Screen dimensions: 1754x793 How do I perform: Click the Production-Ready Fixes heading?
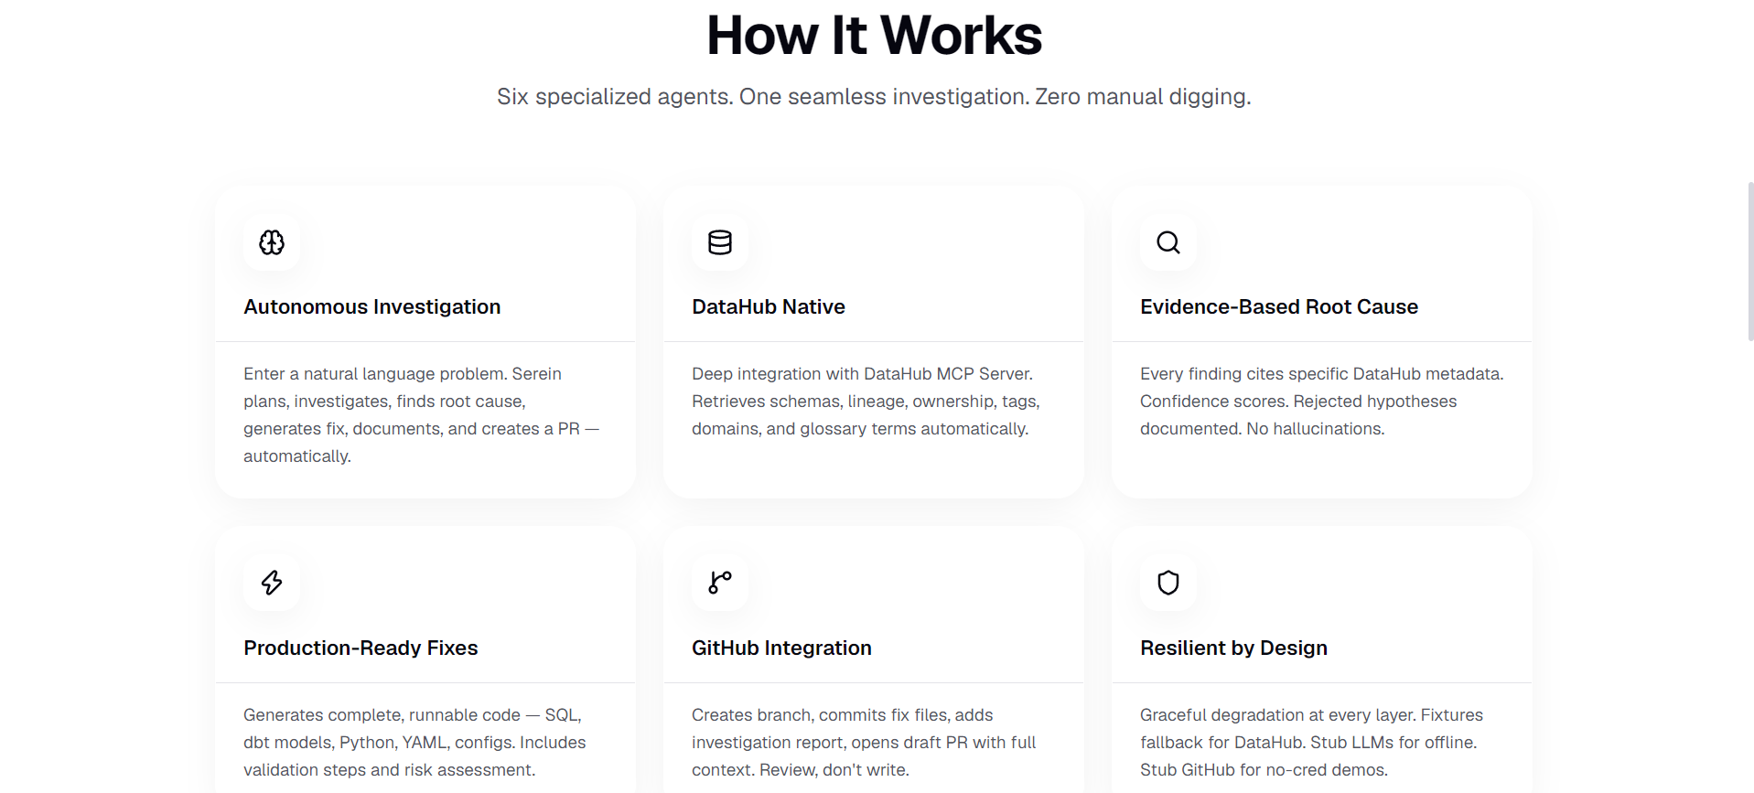[x=360, y=648]
